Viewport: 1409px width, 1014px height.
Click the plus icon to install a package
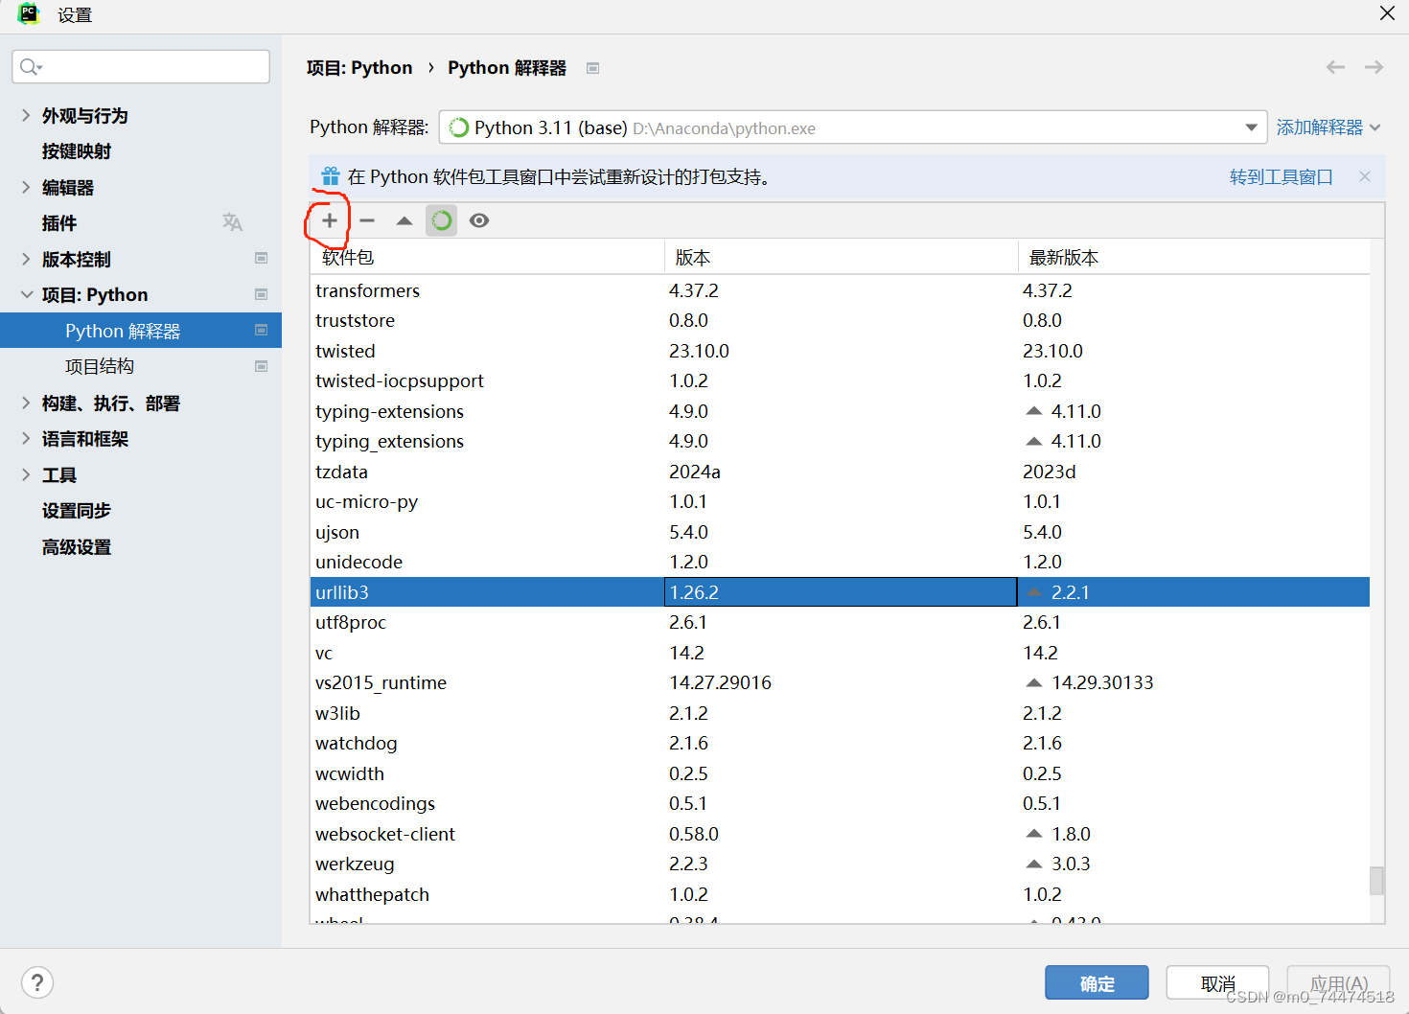(329, 220)
